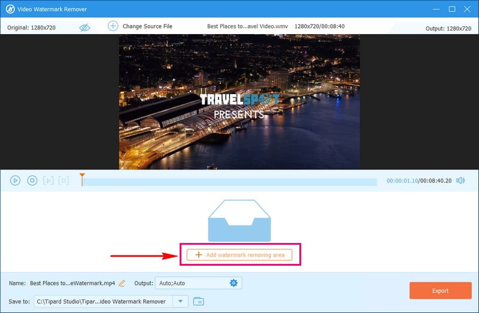Viewport: 479px width, 313px height.
Task: Toggle the original preview eye icon
Action: coord(84,27)
